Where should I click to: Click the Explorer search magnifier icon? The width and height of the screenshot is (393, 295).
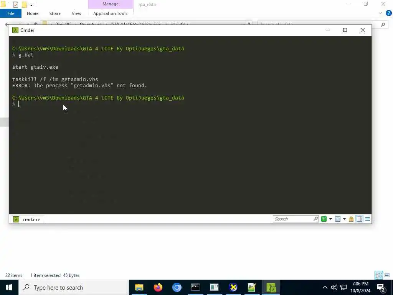pyautogui.click(x=383, y=25)
